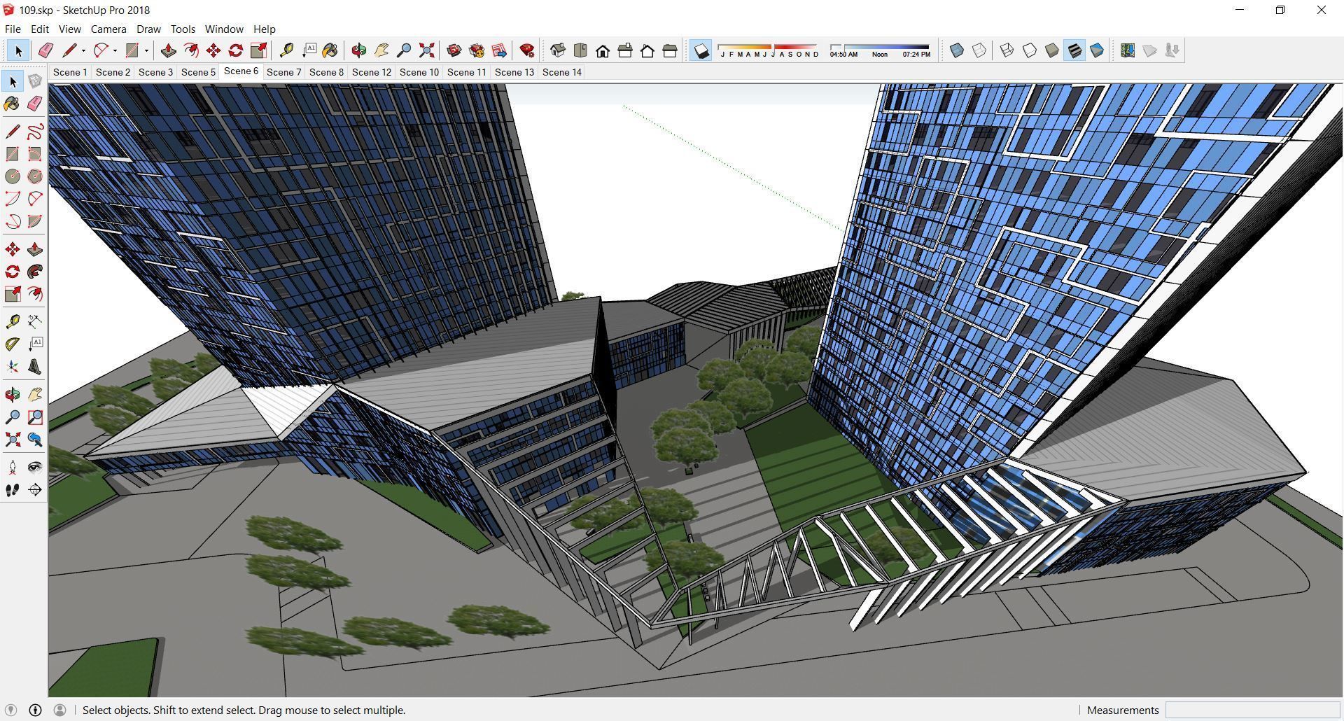
Task: Switch to Front view house icon
Action: pos(603,50)
